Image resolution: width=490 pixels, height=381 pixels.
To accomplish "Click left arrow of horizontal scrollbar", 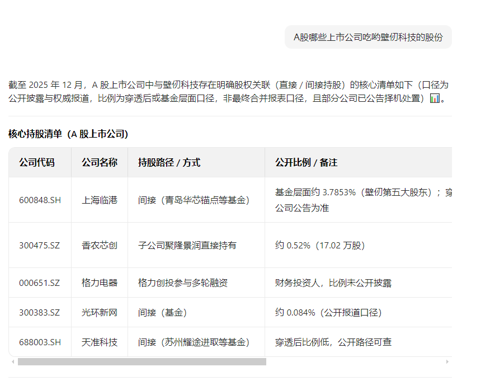I will point(13,361).
